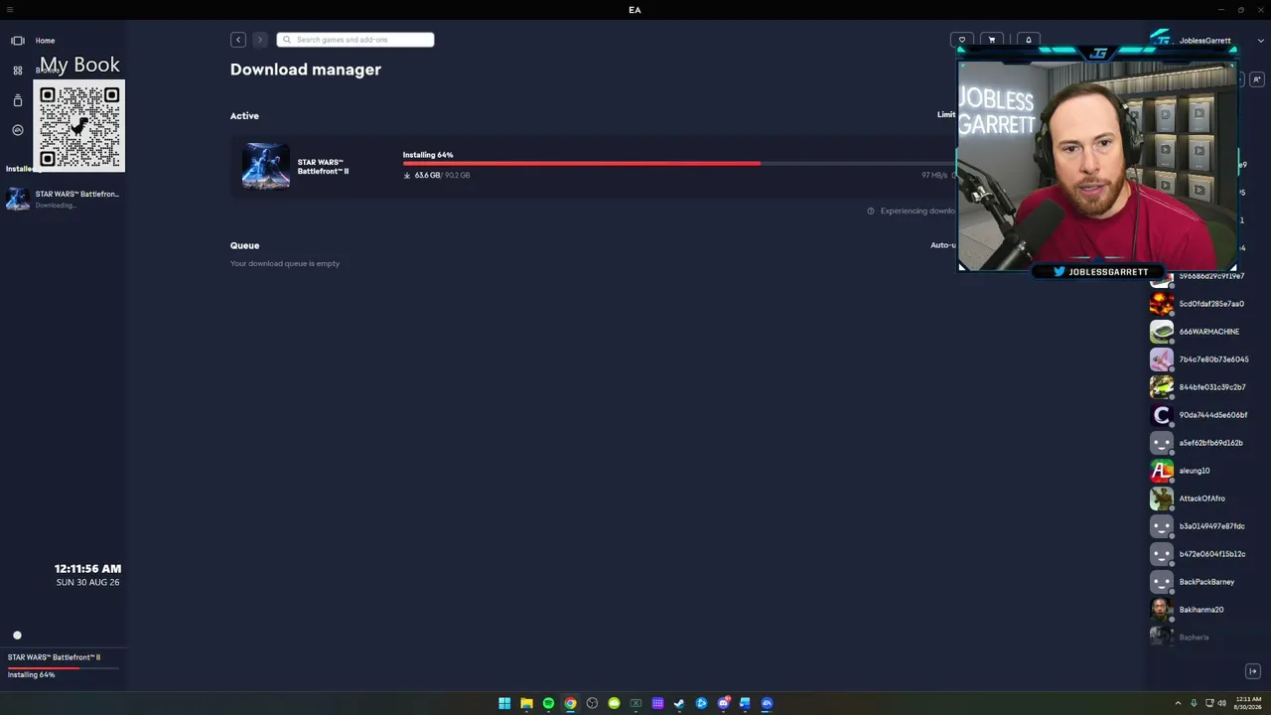Click the 666WARMACHINE avatar
Screen dimensions: 1271x715
tap(1161, 332)
